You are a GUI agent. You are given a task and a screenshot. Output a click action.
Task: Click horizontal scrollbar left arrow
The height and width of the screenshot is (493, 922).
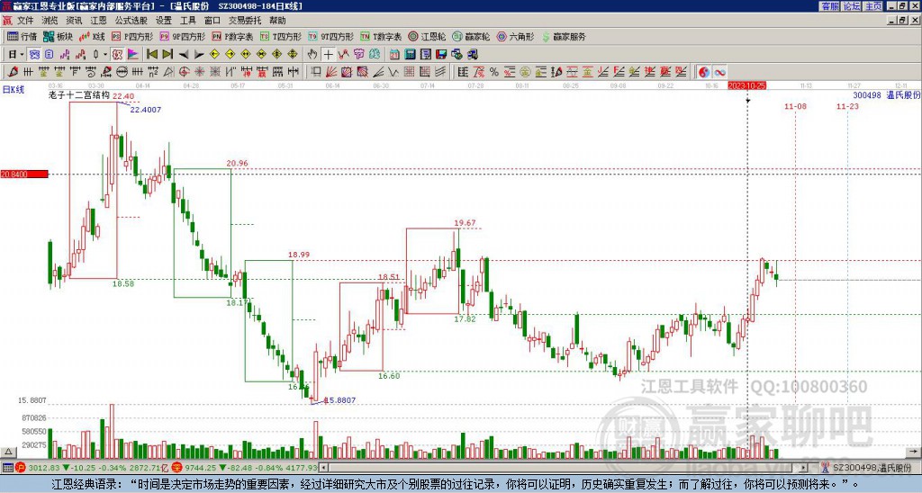coord(323,468)
